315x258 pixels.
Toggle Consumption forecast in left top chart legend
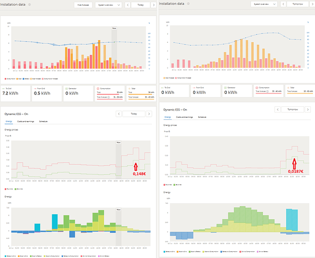coord(50,79)
